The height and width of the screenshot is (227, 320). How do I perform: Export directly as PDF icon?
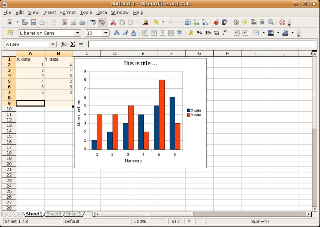point(64,22)
